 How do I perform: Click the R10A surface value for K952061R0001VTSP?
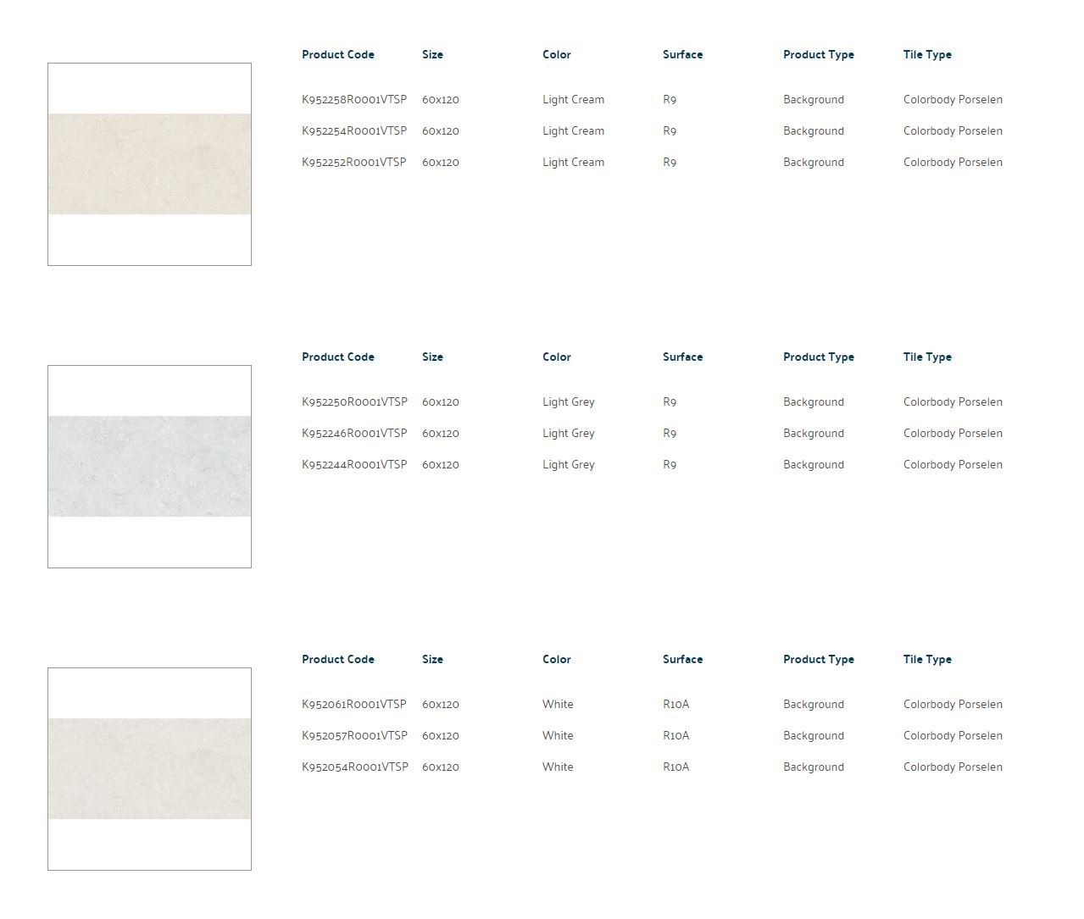(675, 705)
